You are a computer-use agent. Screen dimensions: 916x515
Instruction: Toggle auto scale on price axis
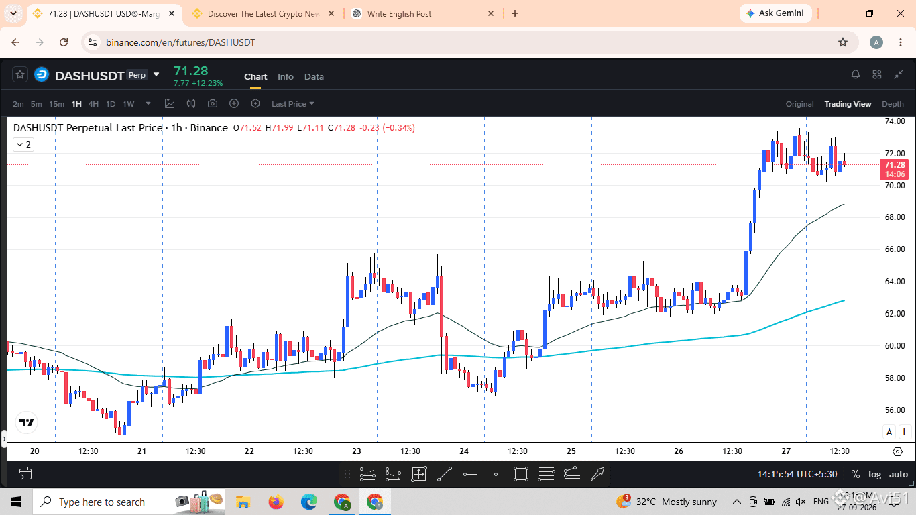[x=898, y=474]
